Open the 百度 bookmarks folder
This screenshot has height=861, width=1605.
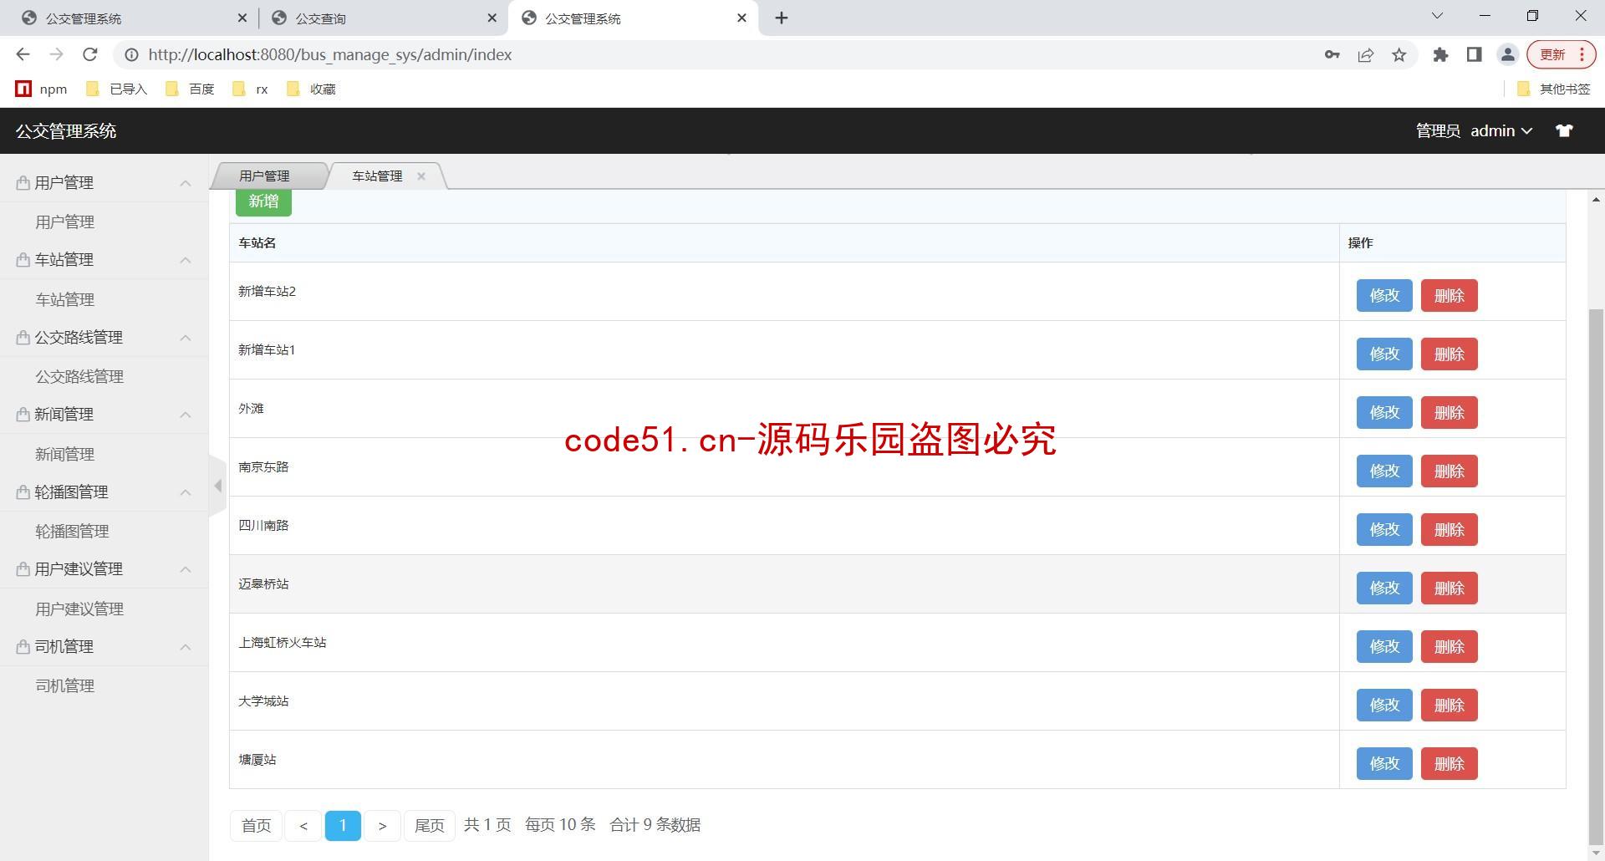191,89
